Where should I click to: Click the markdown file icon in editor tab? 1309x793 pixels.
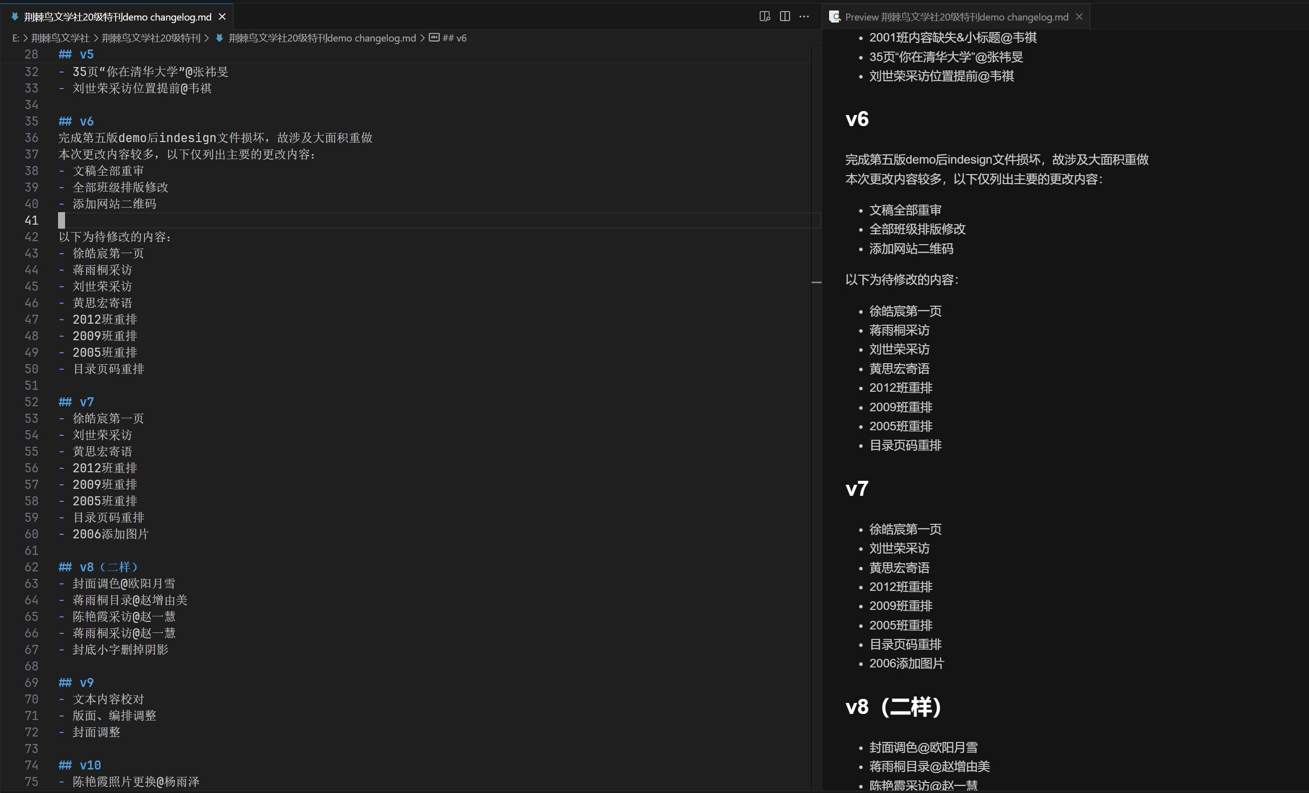tap(15, 17)
